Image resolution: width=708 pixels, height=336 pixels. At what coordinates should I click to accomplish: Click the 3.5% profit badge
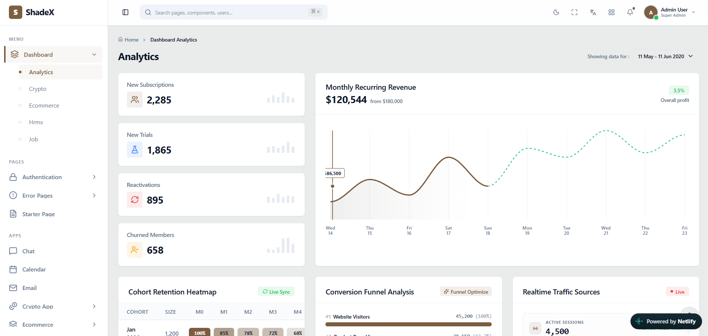pyautogui.click(x=679, y=90)
